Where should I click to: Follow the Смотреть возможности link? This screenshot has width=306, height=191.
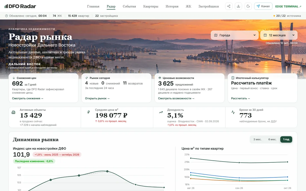176,98
